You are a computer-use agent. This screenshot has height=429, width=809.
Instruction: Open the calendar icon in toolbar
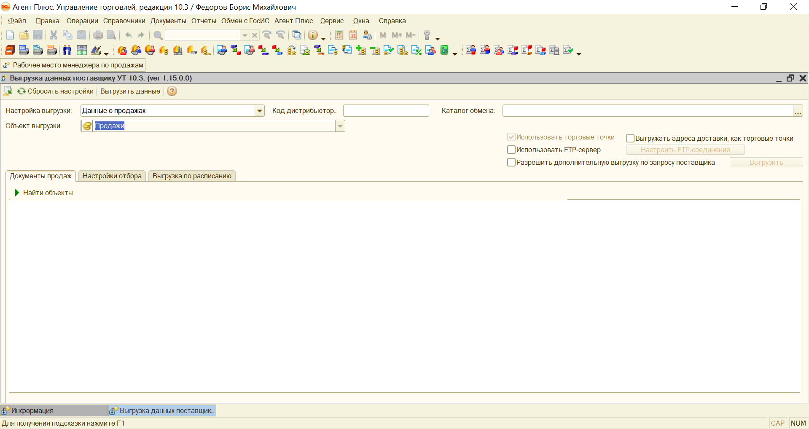point(353,35)
